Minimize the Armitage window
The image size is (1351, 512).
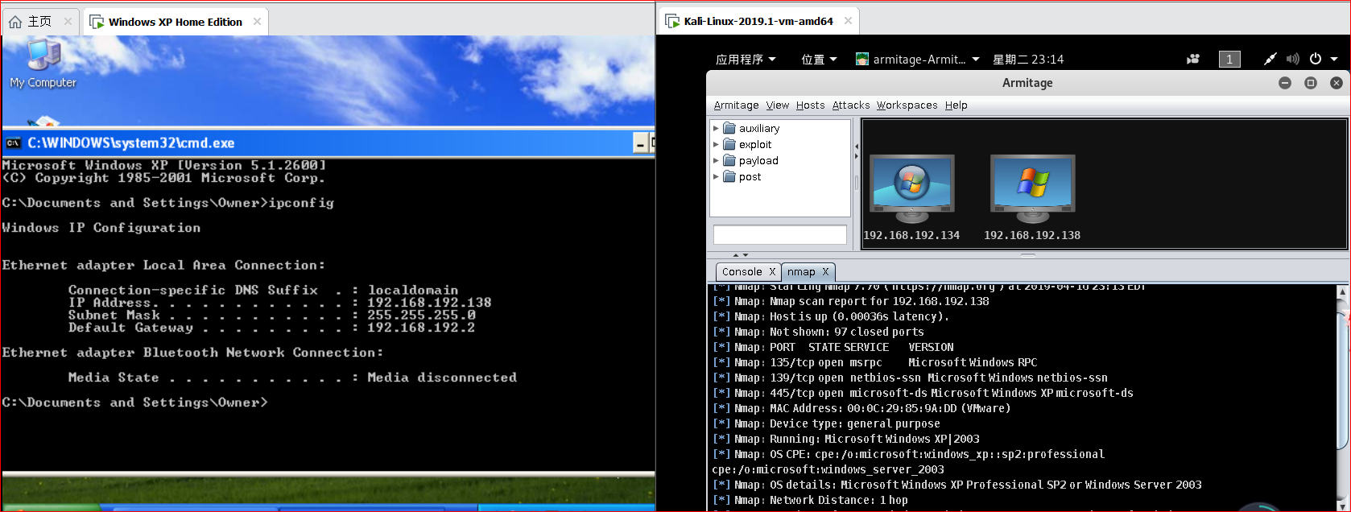coord(1285,83)
